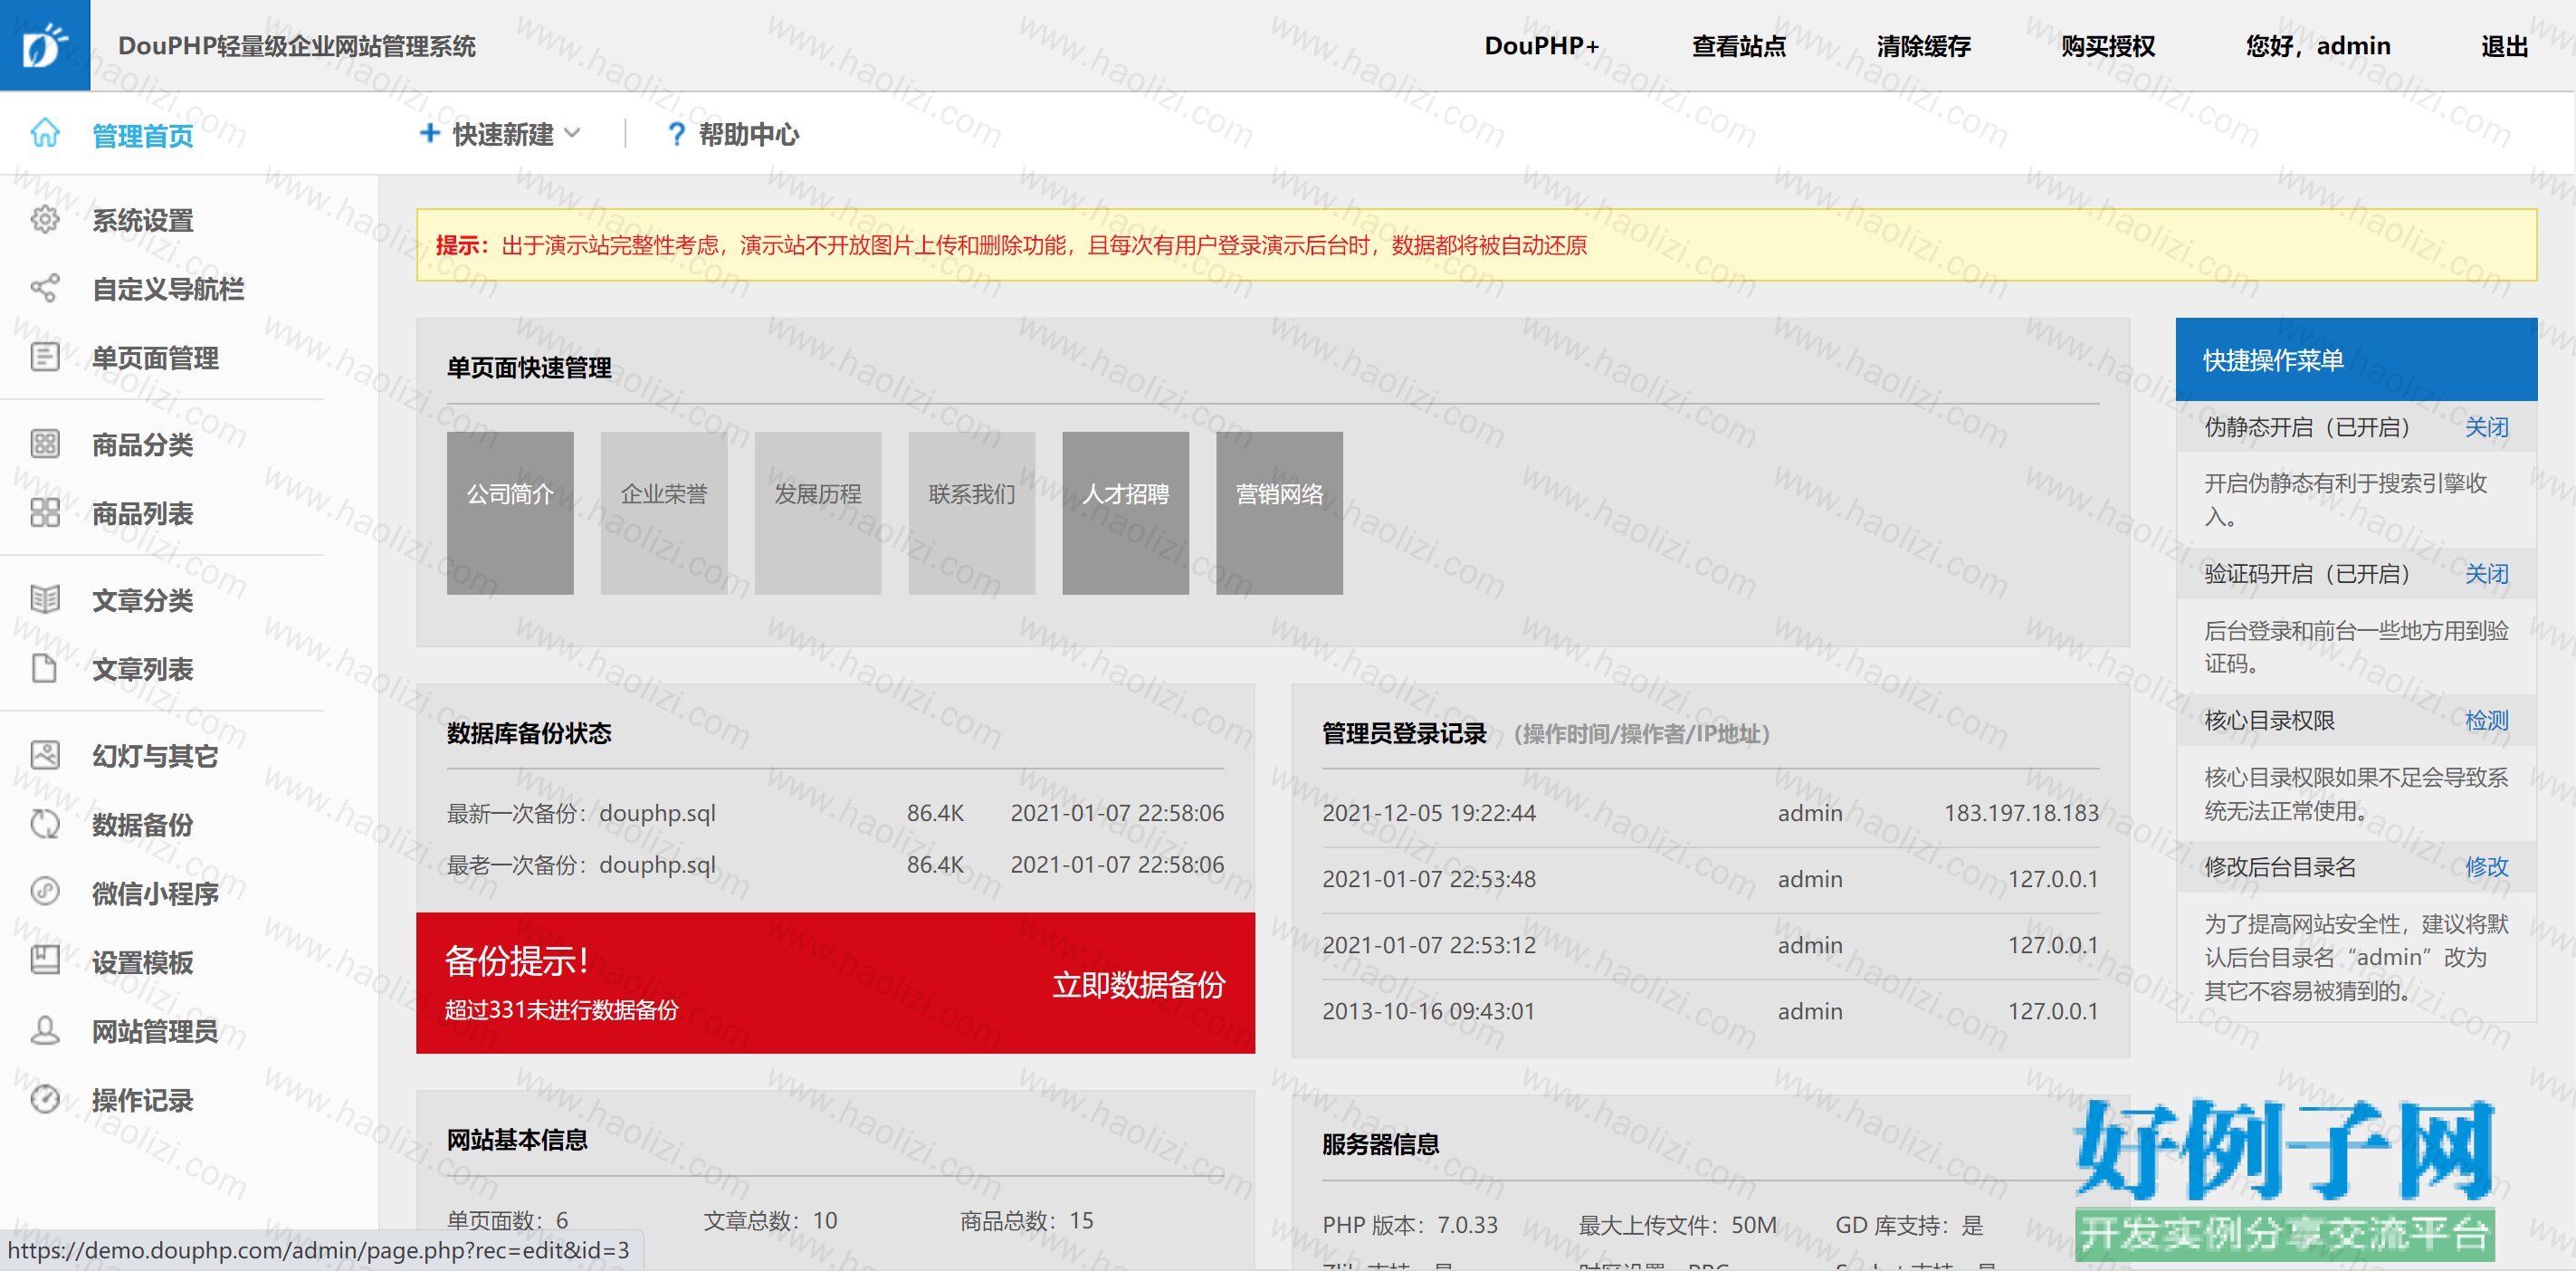
Task: Click the DouPHP logo icon
Action: point(45,45)
